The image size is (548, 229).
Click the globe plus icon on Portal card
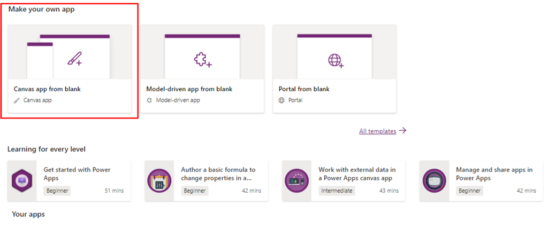point(336,61)
